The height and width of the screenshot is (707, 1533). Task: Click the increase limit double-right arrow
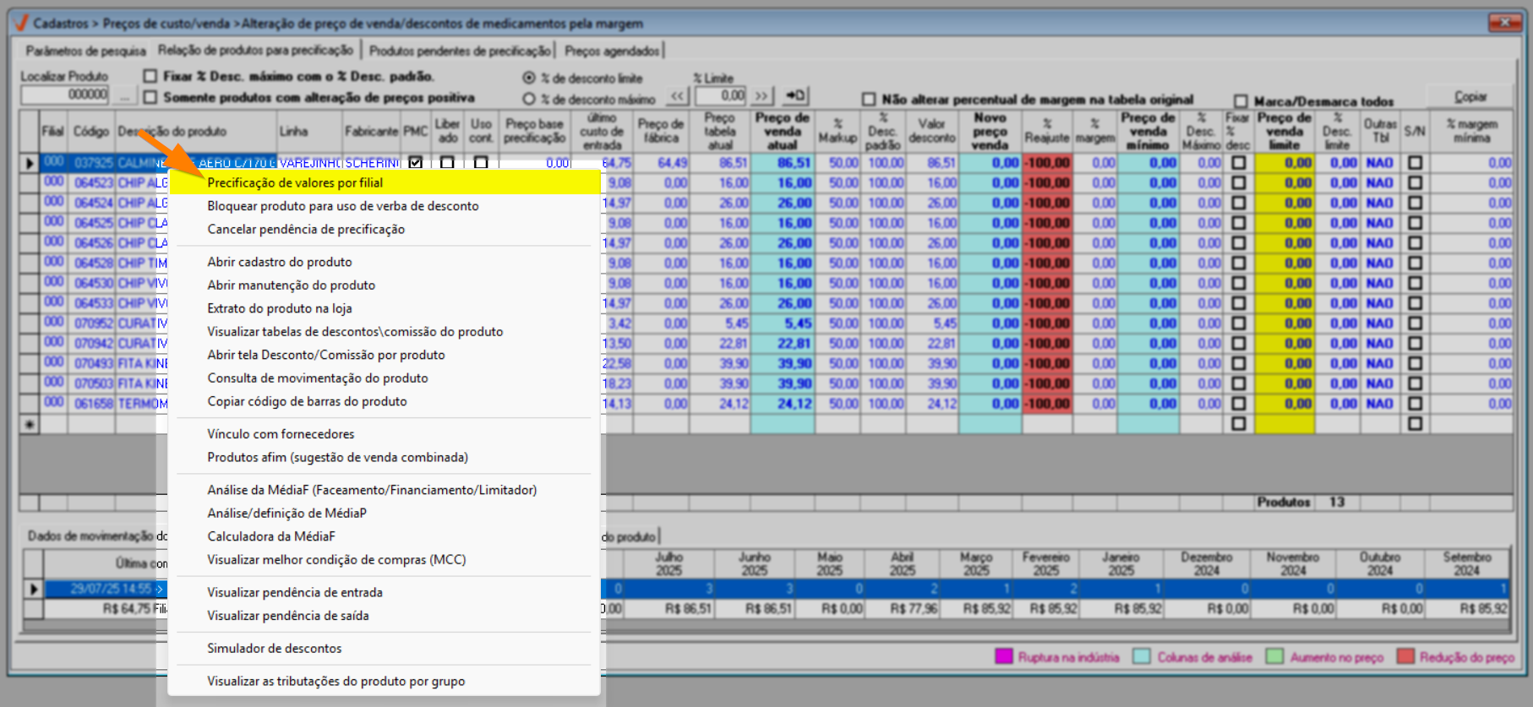click(x=761, y=96)
